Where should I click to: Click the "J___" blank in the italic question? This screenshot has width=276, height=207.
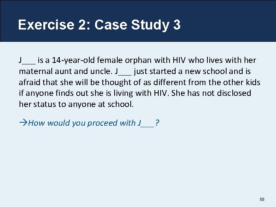pos(146,123)
